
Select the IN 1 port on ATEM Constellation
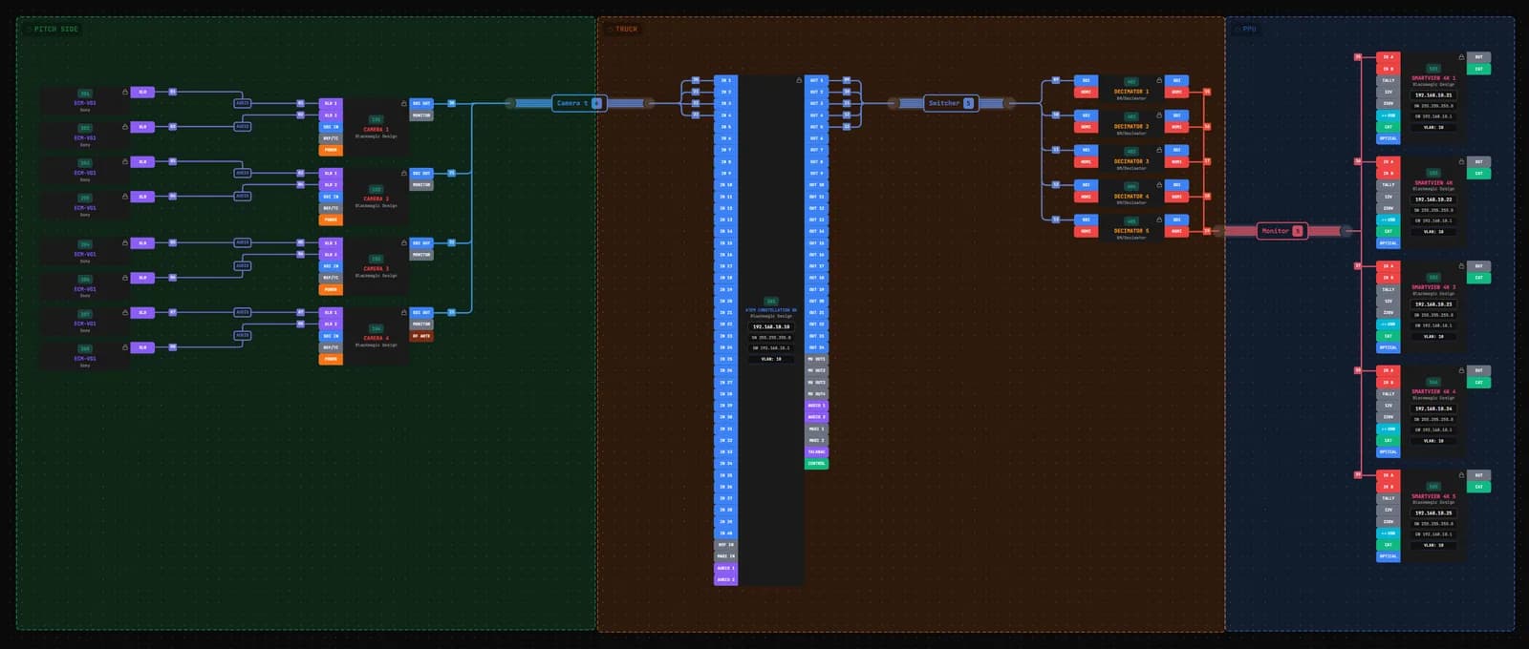click(x=726, y=80)
